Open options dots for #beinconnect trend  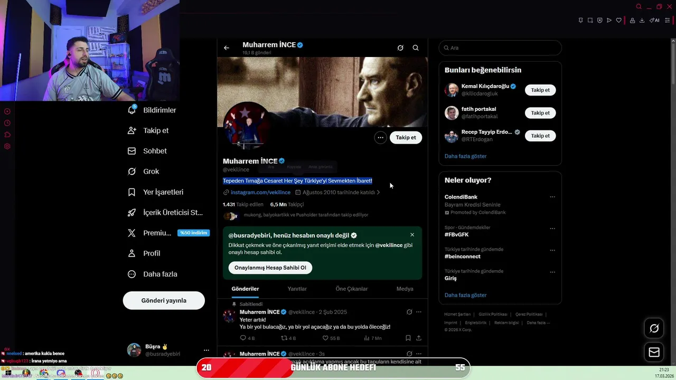coord(552,250)
